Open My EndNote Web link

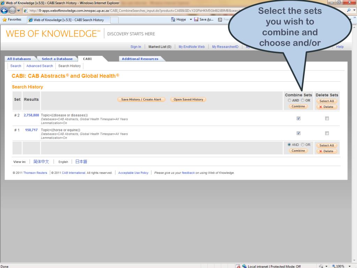tap(191, 47)
